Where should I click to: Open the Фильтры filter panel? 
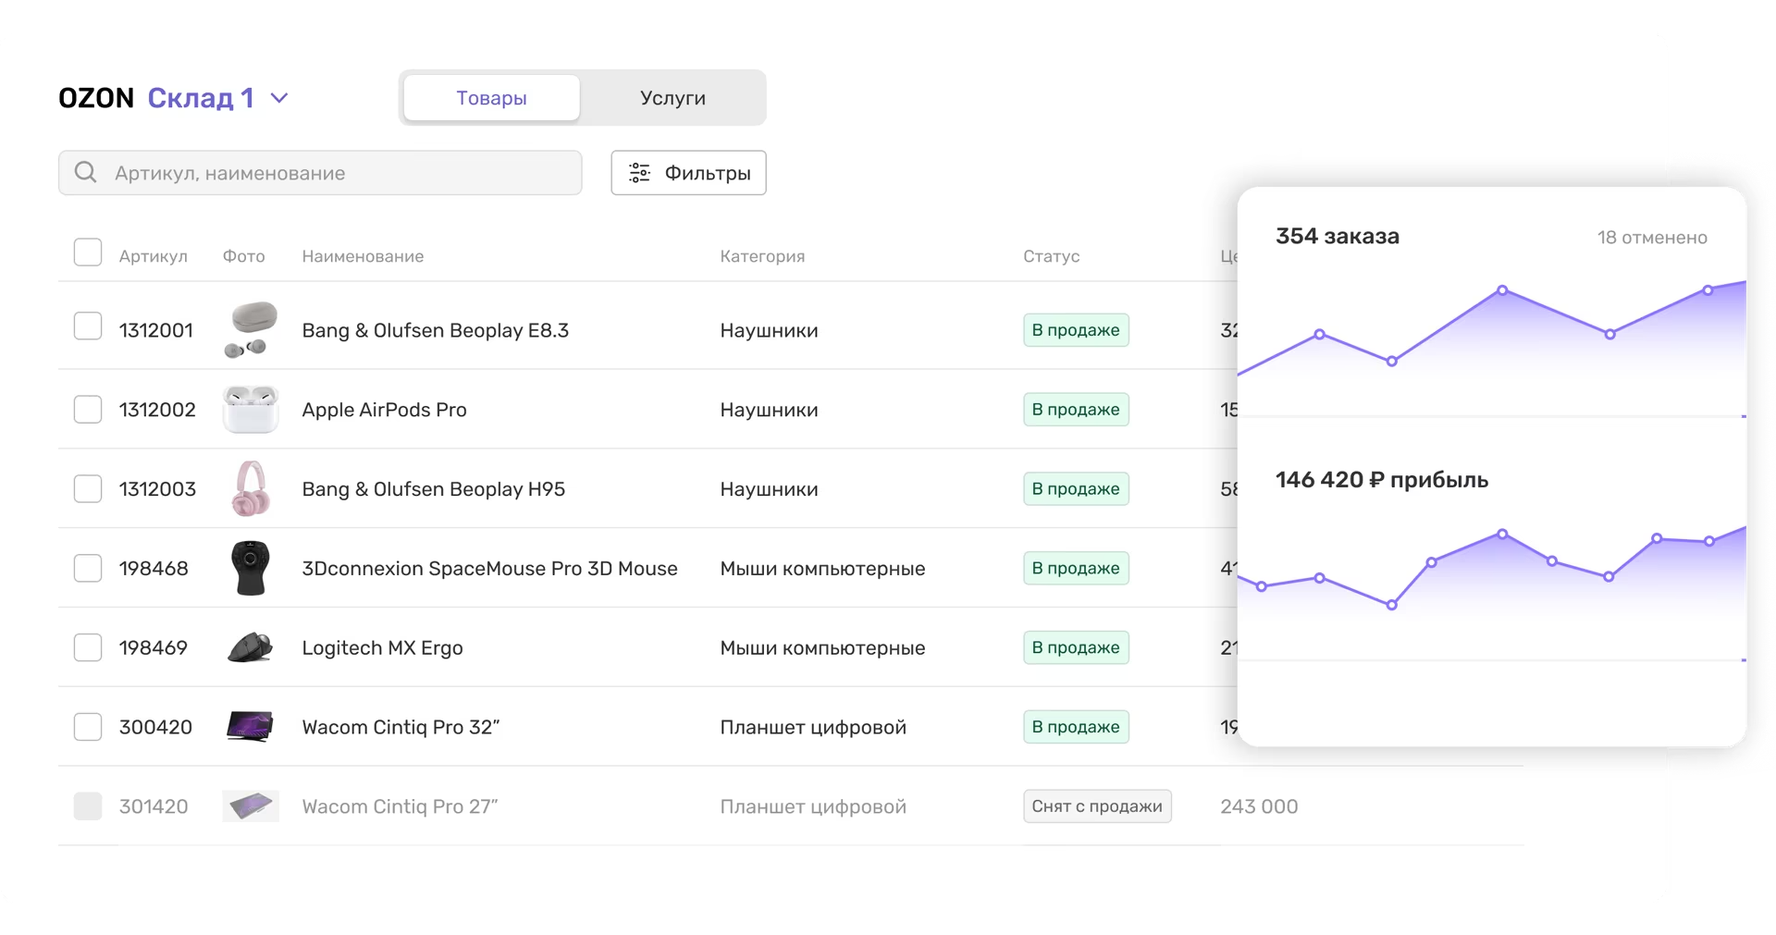point(688,173)
